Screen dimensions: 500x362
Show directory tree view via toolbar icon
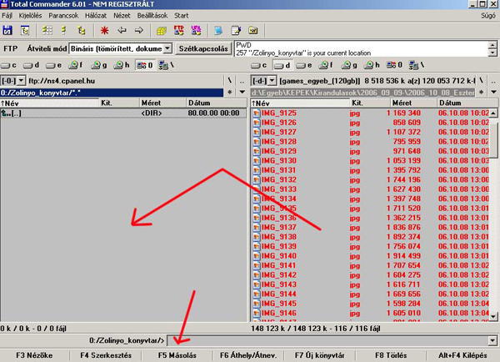pos(82,31)
